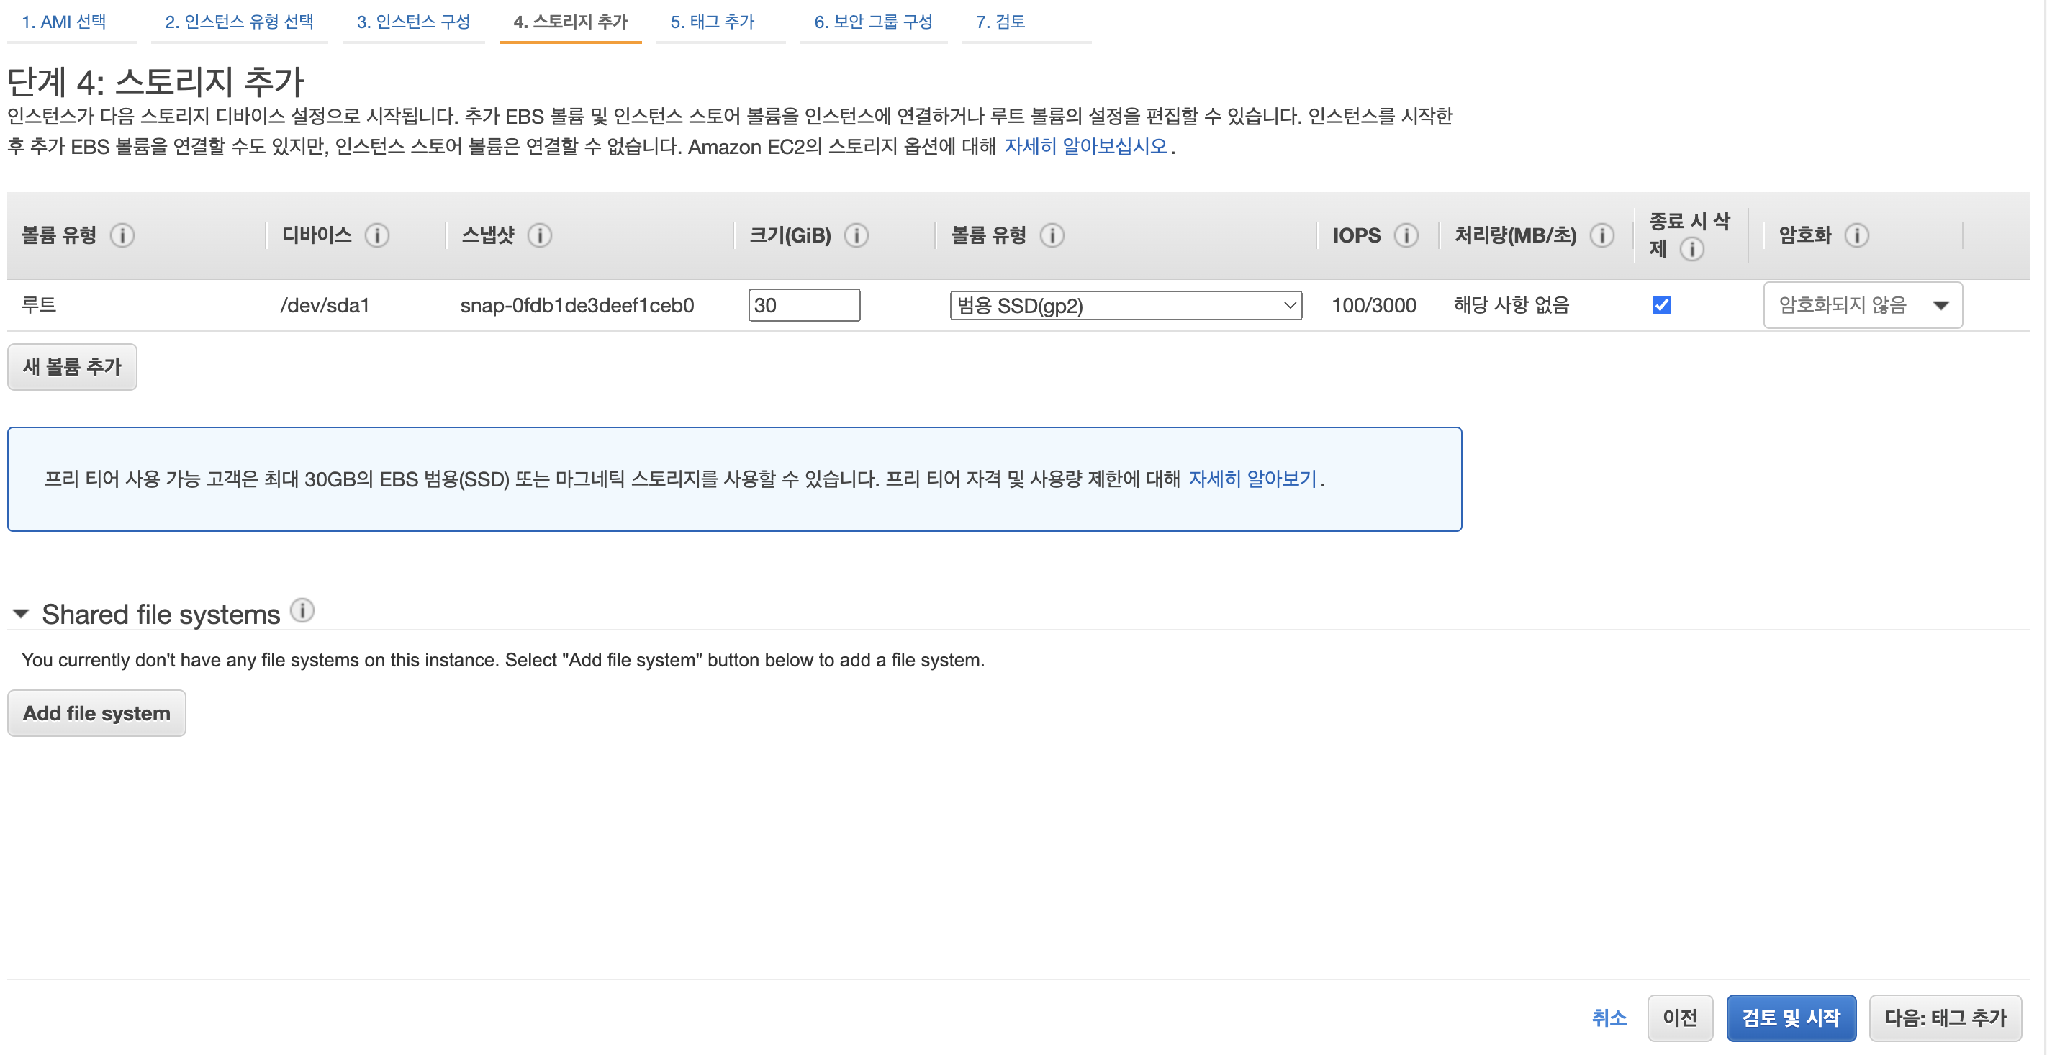The height and width of the screenshot is (1055, 2047).
Task: Click Add file system button
Action: pyautogui.click(x=97, y=712)
